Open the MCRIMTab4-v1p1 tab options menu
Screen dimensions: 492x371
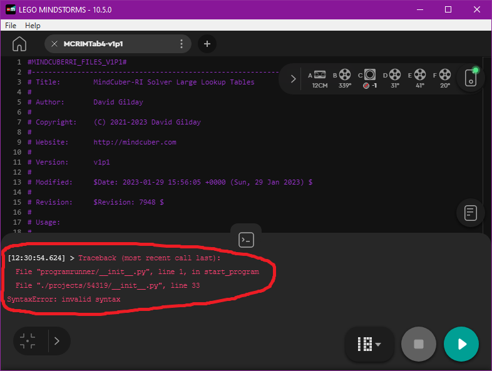[x=182, y=44]
